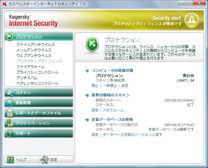
Task: Click the 停止 link under protection status
Action: 95,86
